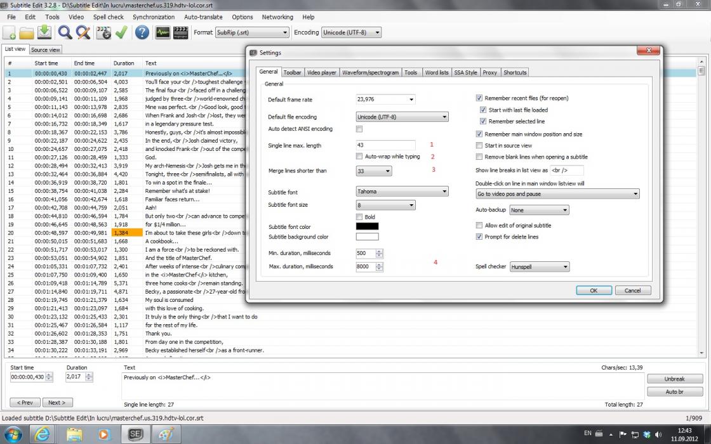Open a subtitle file via folder icon
This screenshot has width=711, height=444.
click(27, 32)
